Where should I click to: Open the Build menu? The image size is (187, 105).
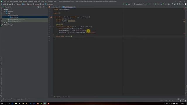(x=35, y=1)
